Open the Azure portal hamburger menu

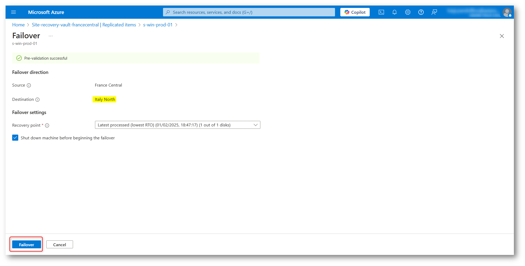click(x=13, y=12)
